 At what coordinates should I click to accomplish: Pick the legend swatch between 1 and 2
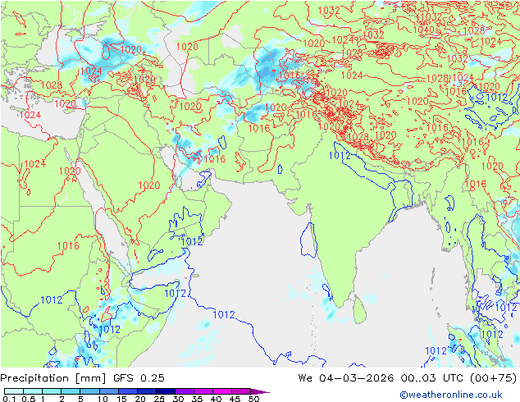(x=52, y=391)
